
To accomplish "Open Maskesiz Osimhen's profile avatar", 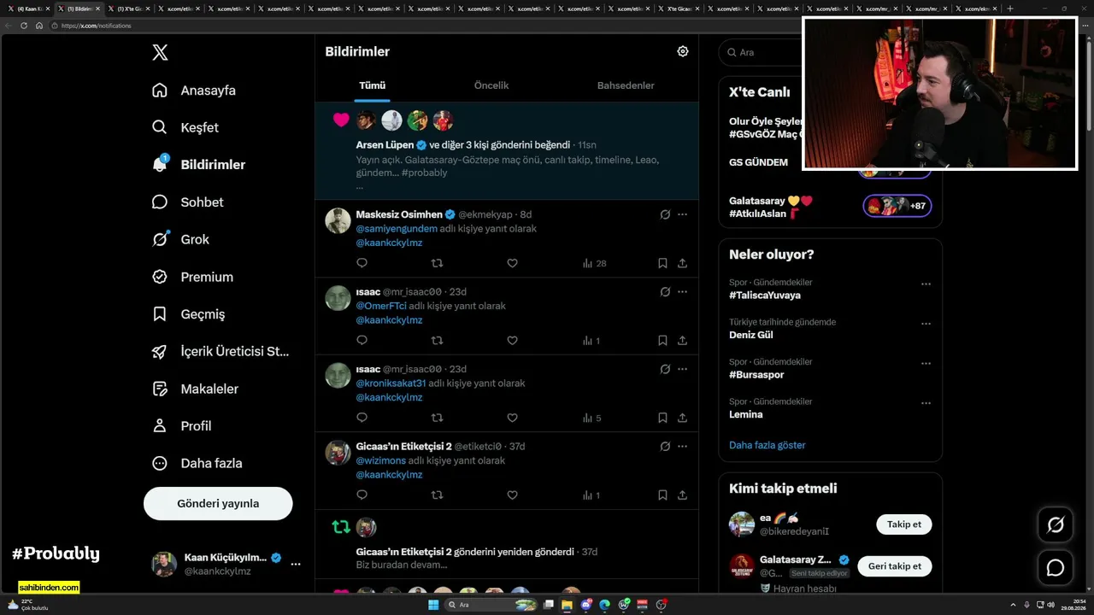I will tap(338, 220).
